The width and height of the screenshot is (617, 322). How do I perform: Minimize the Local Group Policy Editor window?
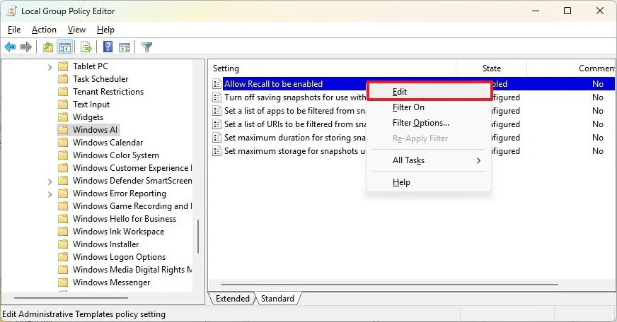(x=536, y=11)
